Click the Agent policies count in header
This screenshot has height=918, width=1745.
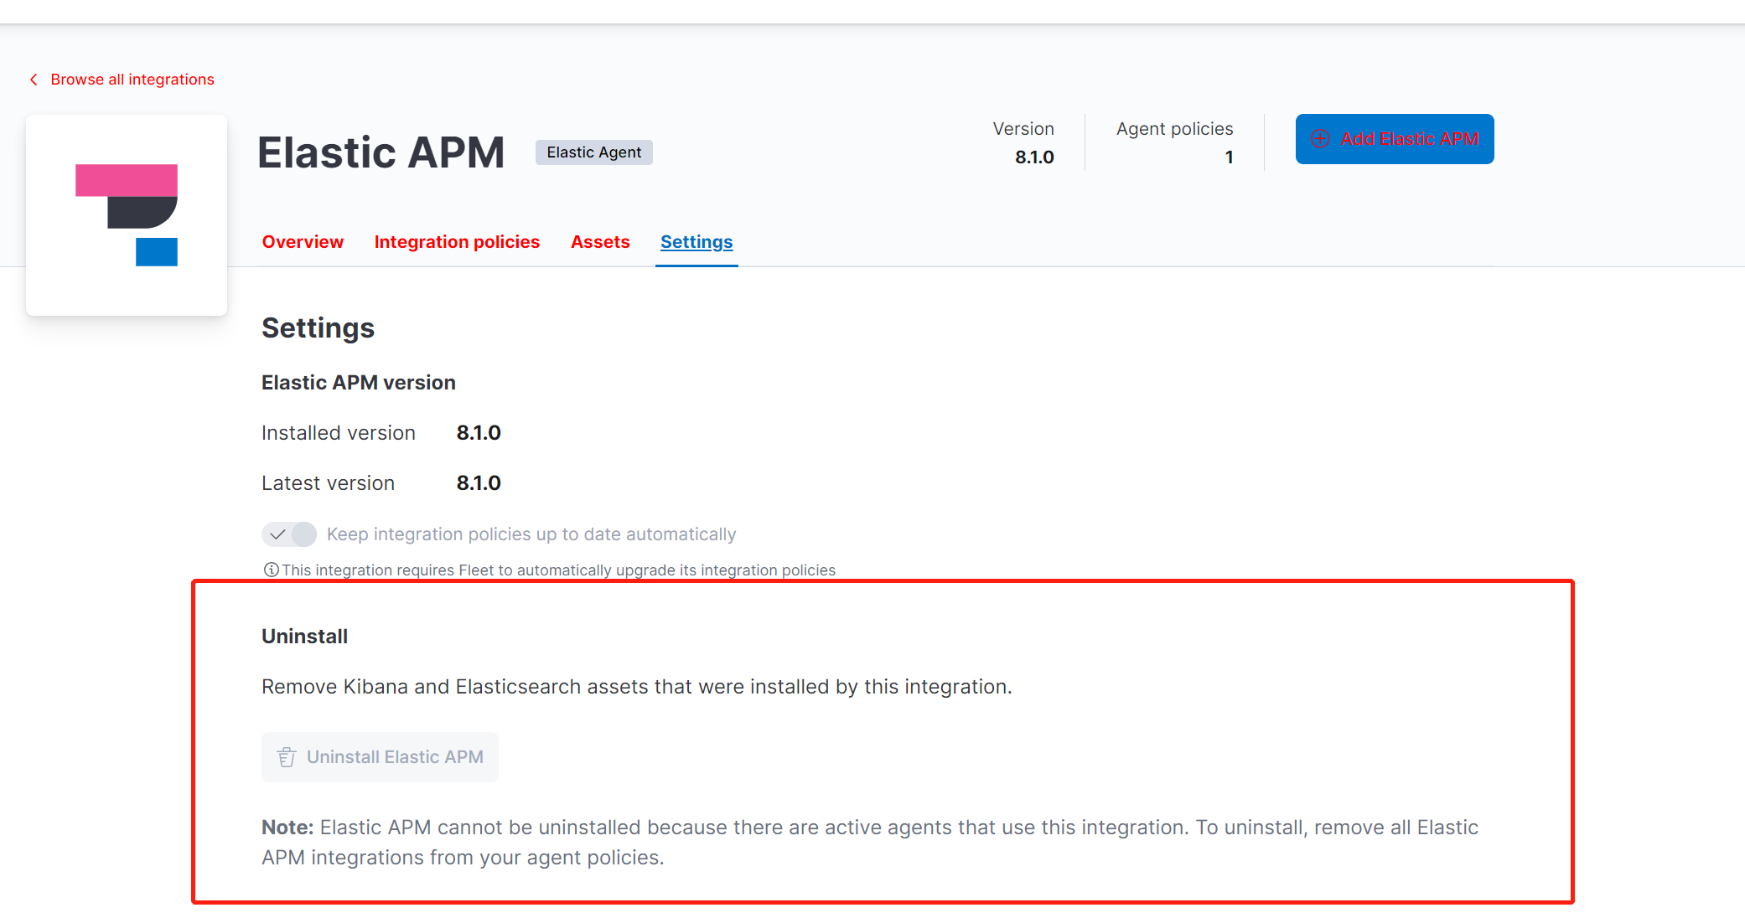1229,157
